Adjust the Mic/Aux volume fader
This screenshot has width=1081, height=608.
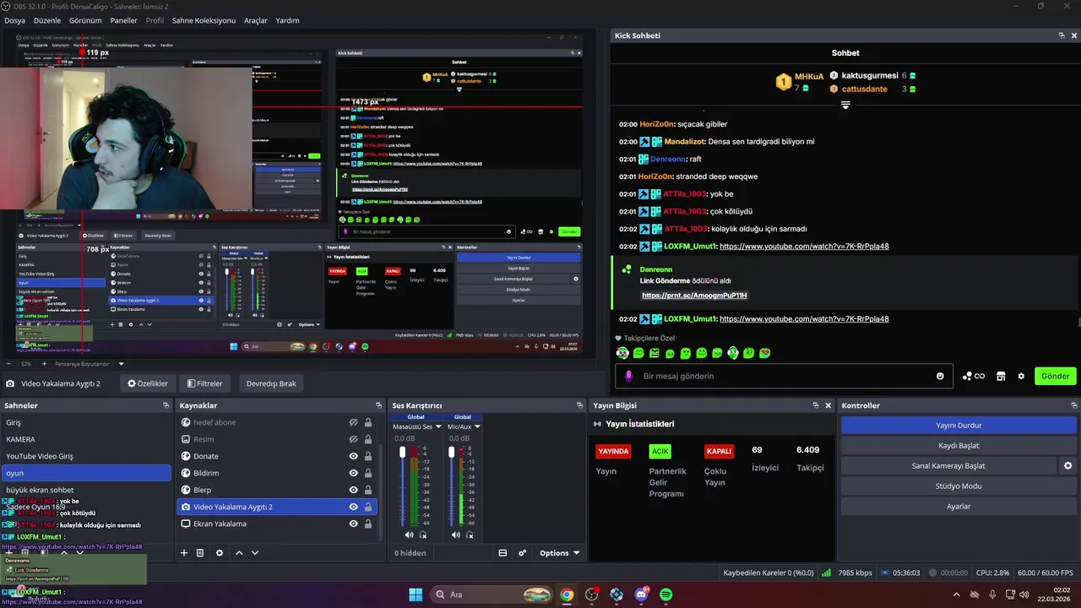point(452,453)
